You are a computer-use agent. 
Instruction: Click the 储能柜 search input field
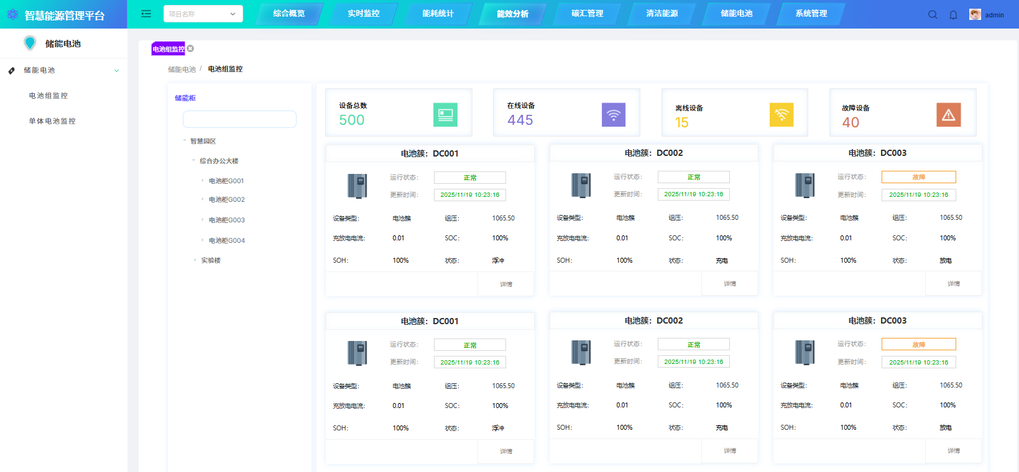239,119
